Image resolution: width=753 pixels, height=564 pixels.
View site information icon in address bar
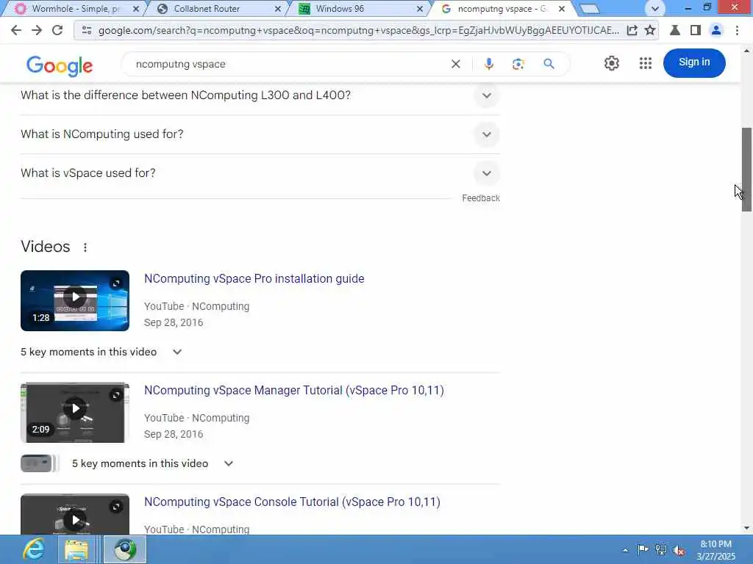coord(87,30)
